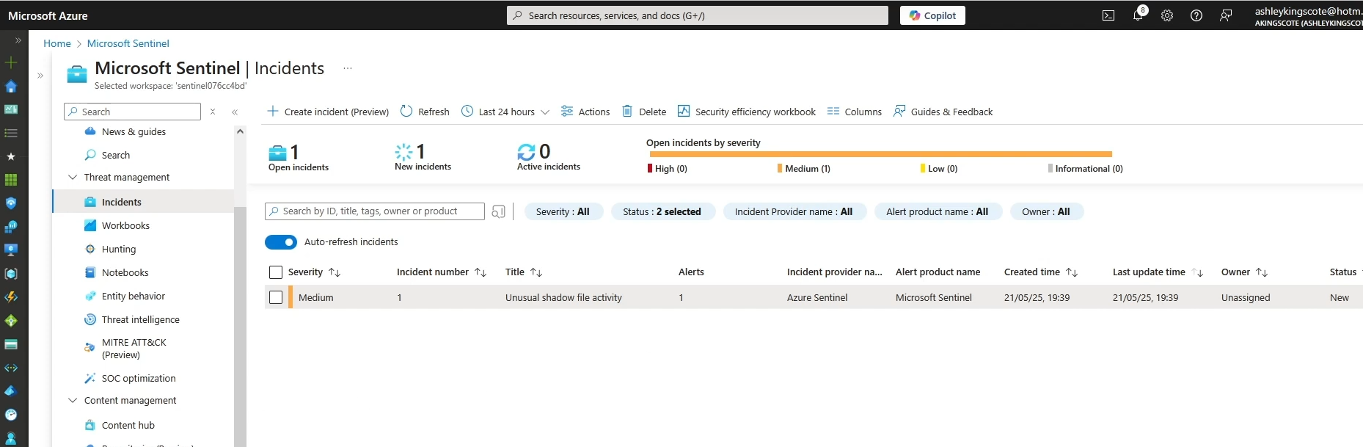Open Owner : All filter
The width and height of the screenshot is (1363, 447).
click(1046, 211)
